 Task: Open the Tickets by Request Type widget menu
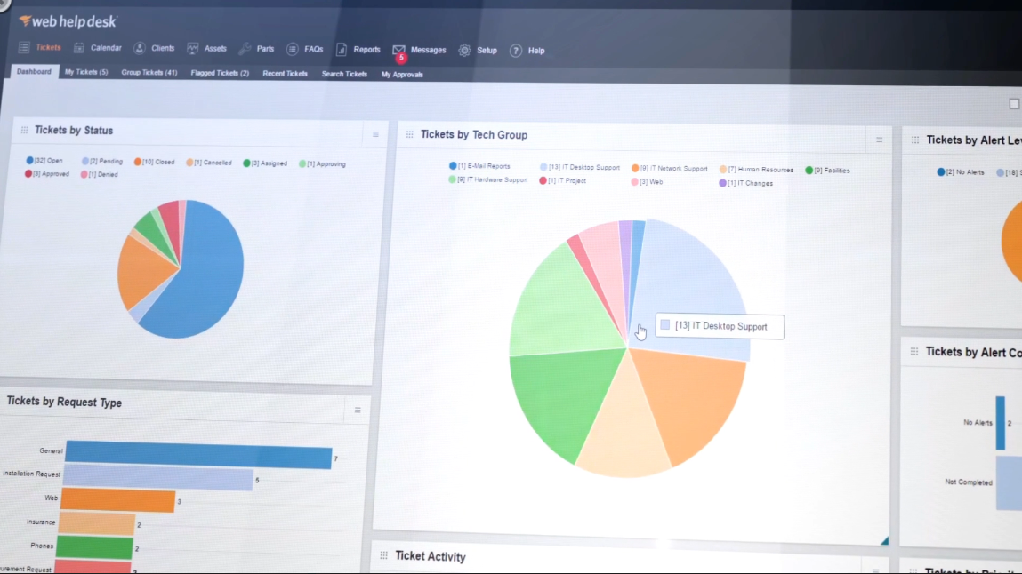pyautogui.click(x=358, y=410)
